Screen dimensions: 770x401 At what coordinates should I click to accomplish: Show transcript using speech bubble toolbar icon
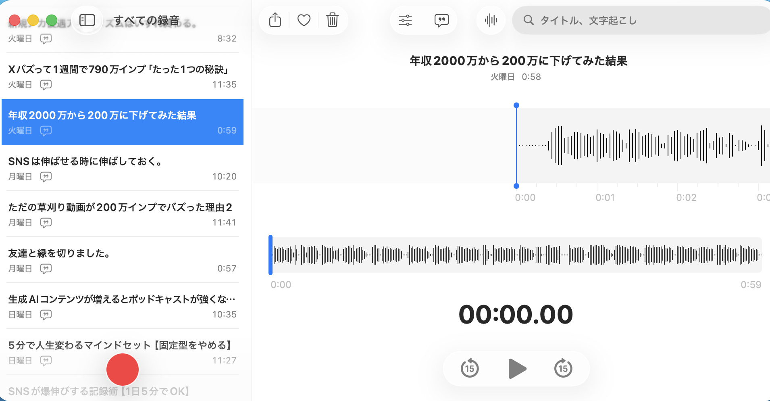point(441,20)
